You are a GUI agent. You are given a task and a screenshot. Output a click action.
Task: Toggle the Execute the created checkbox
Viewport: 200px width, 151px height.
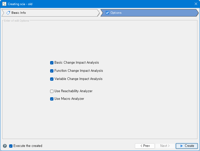tap(11, 146)
